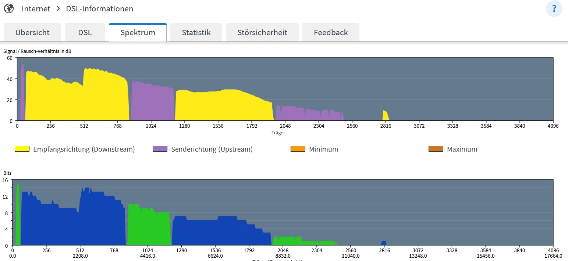Click the Empfangsrichtung (Downstream) legend label
568x261 pixels.
click(84, 149)
